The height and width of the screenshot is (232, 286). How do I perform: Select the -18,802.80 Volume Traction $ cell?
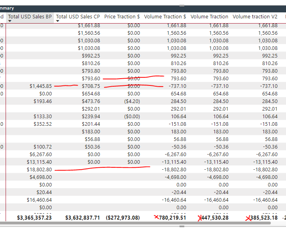174,170
